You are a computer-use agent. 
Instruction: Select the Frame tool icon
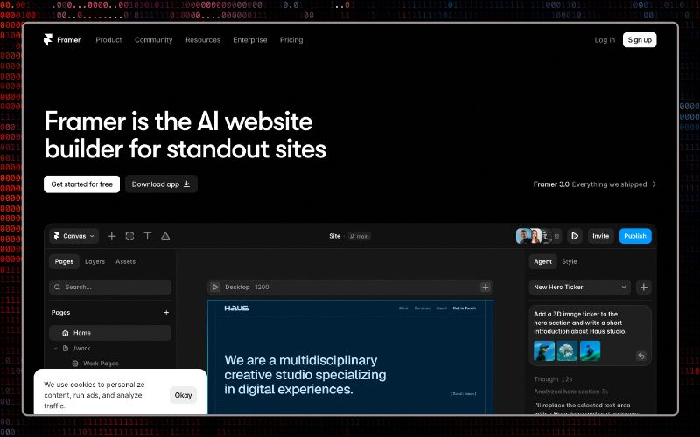(129, 236)
